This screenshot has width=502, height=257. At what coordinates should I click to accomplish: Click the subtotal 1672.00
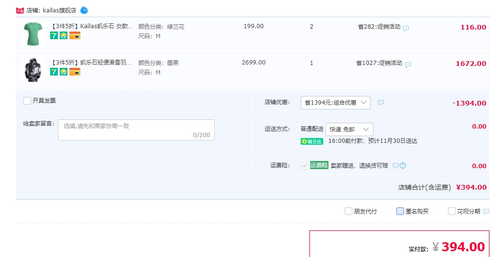(471, 64)
